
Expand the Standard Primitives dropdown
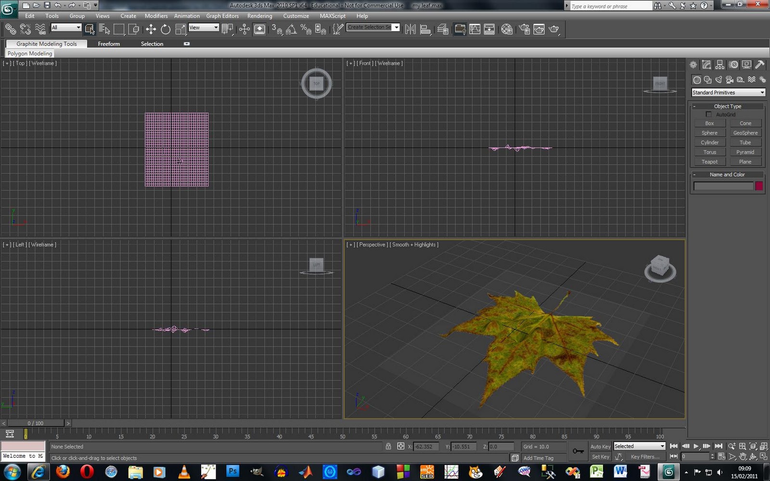pos(728,92)
